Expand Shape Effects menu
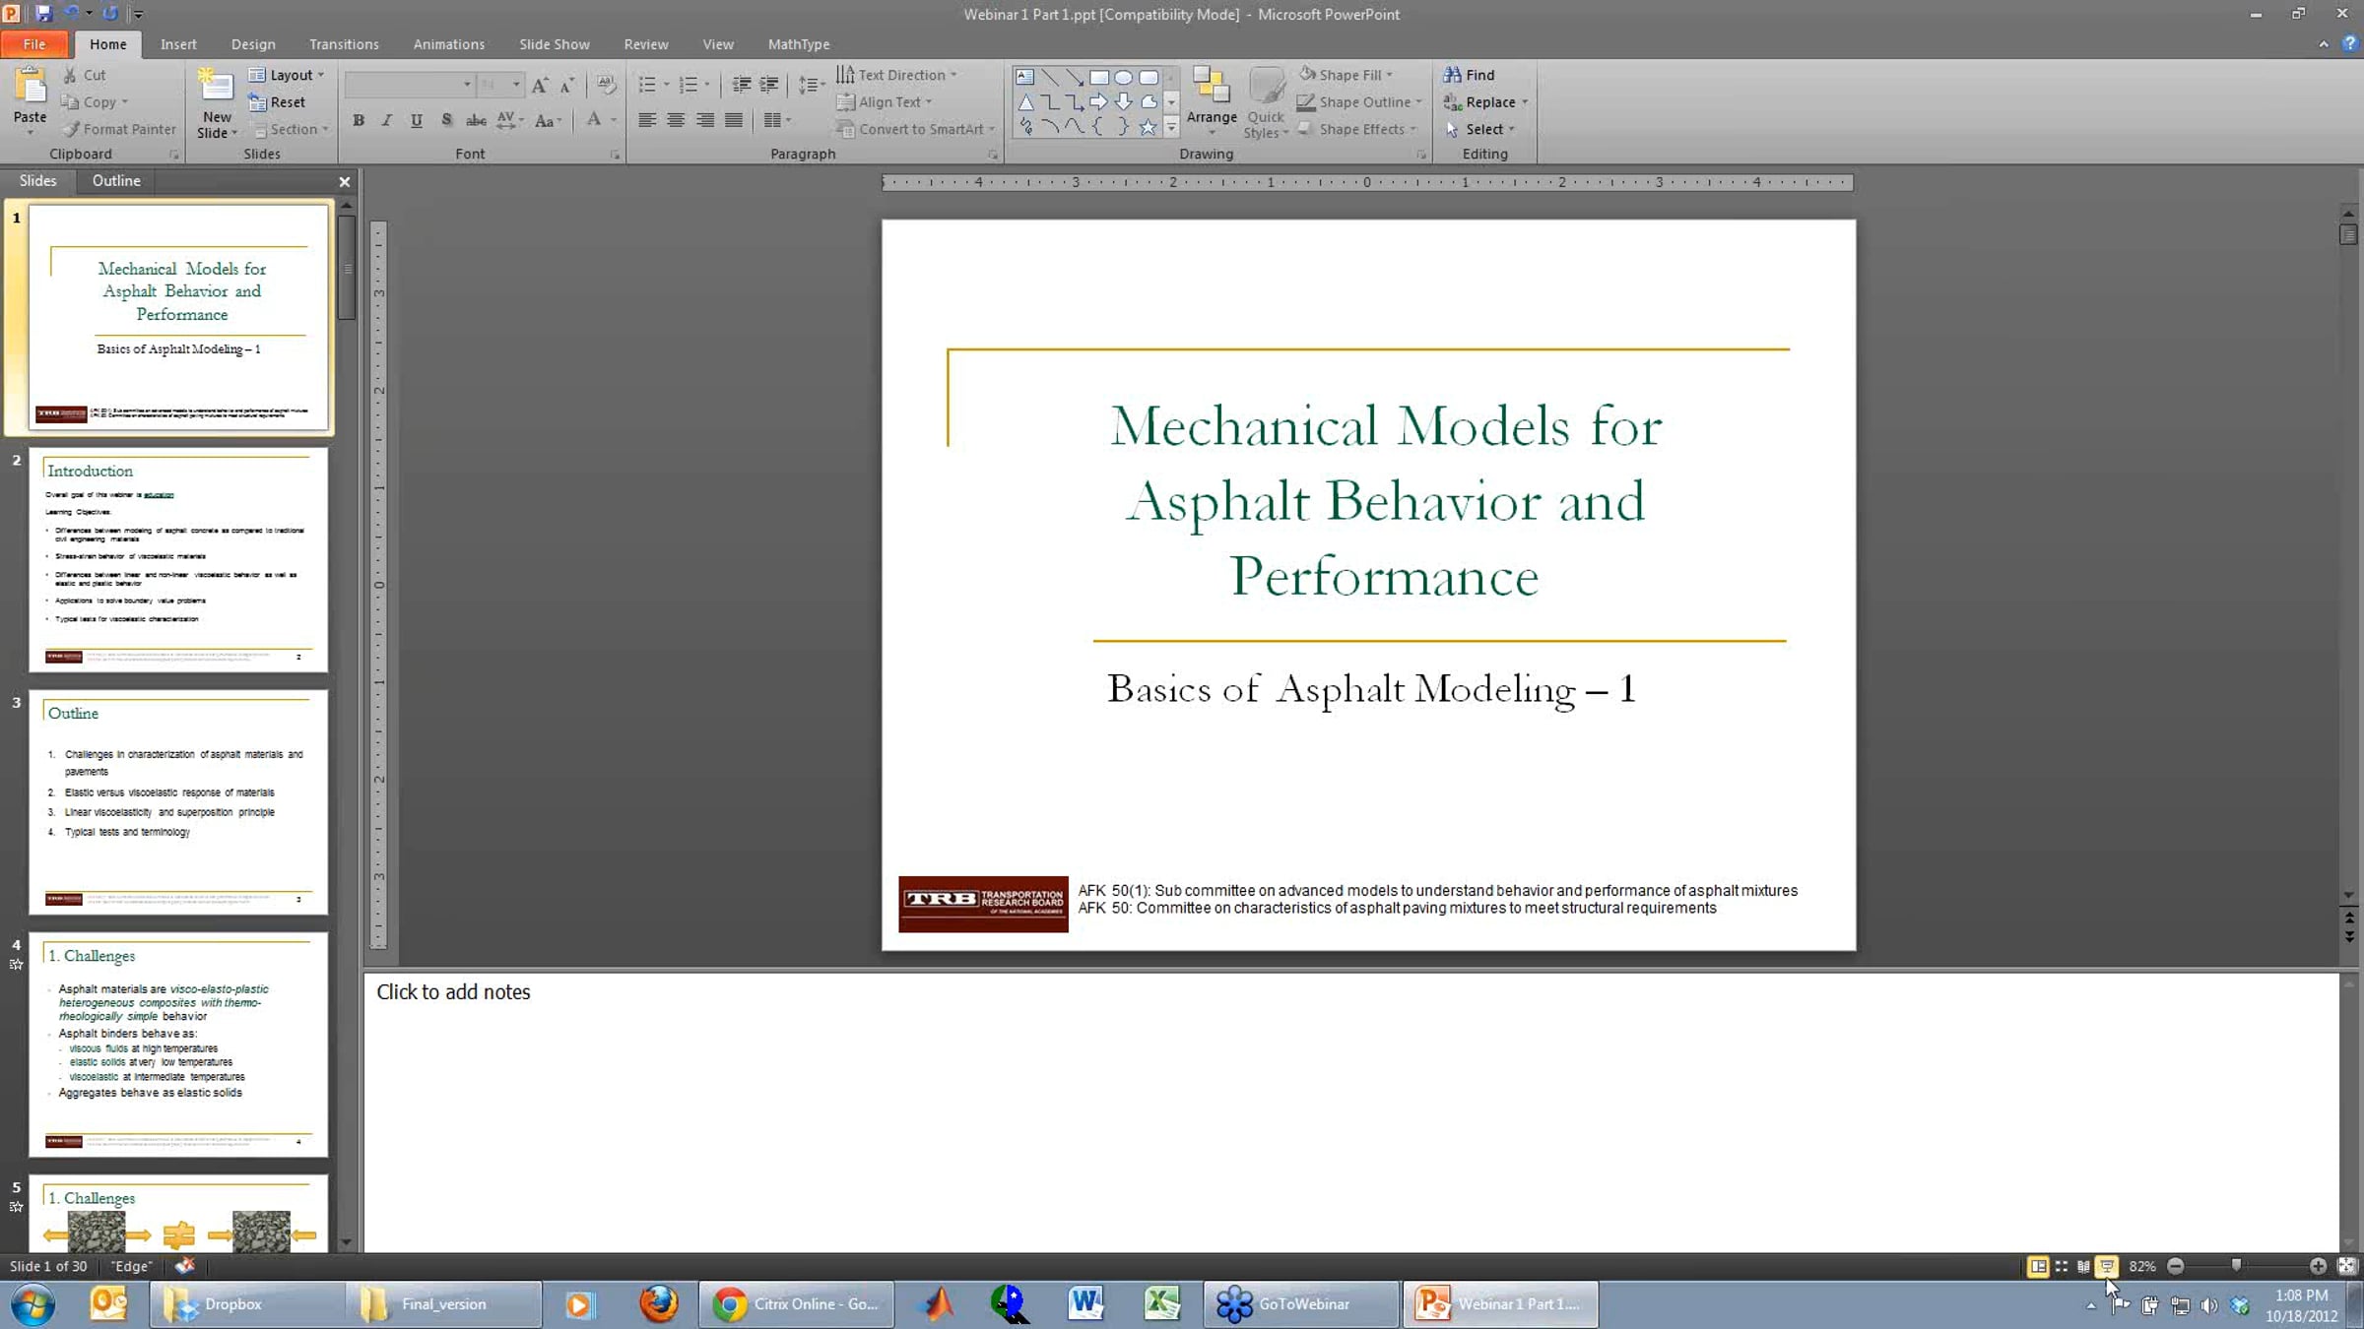2364x1329 pixels. click(x=1357, y=129)
